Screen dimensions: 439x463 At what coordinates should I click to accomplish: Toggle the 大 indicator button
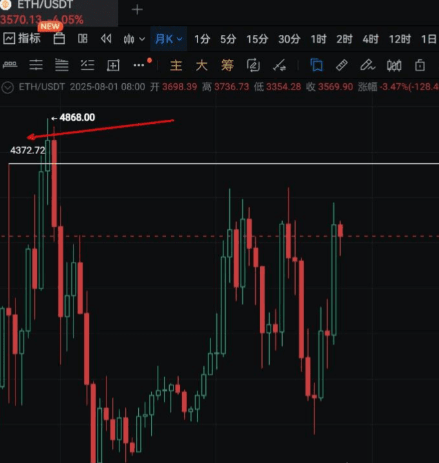[201, 65]
